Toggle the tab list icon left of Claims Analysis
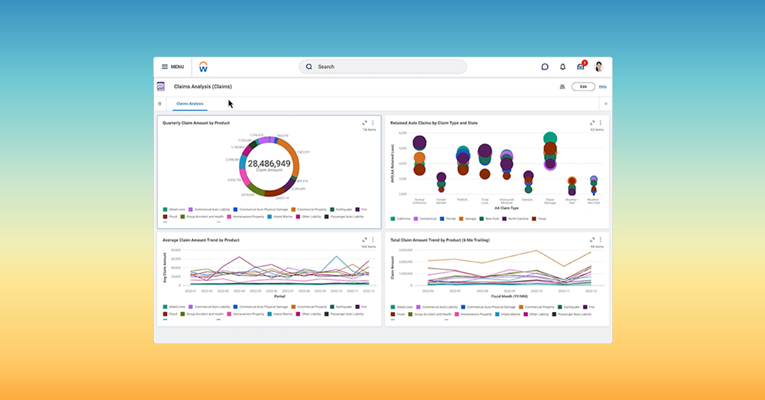The width and height of the screenshot is (765, 400). click(159, 103)
